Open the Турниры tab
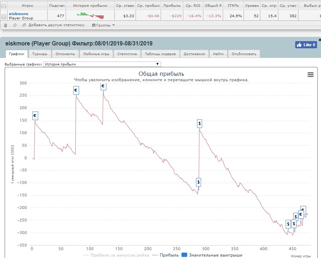Screen dimensions: 321x258 point(40,54)
